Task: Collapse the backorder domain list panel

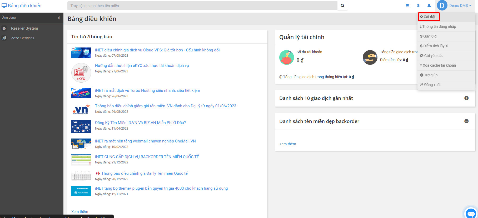Action: [x=466, y=121]
